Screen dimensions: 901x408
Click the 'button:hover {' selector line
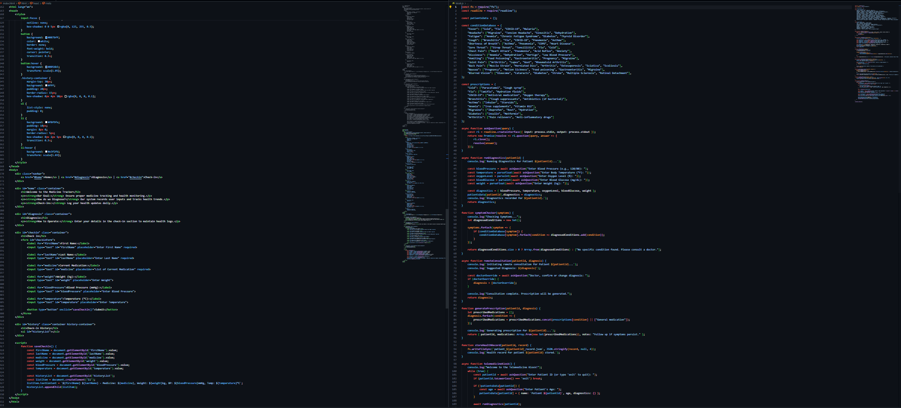(31, 63)
